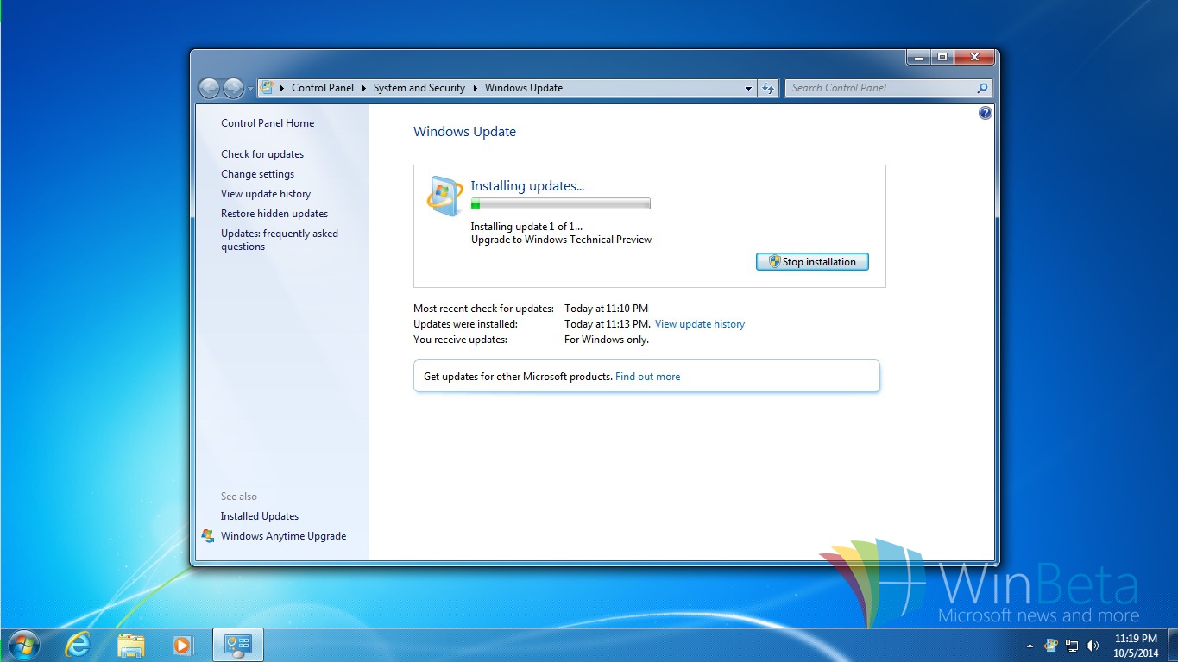Open the Windows Start button

point(23,645)
